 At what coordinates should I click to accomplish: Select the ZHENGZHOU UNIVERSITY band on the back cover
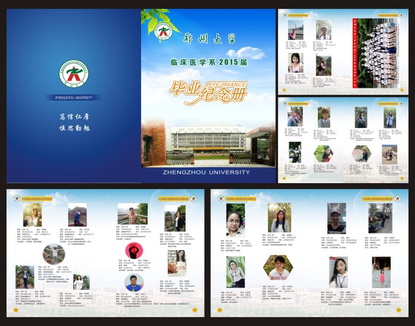coord(74,97)
